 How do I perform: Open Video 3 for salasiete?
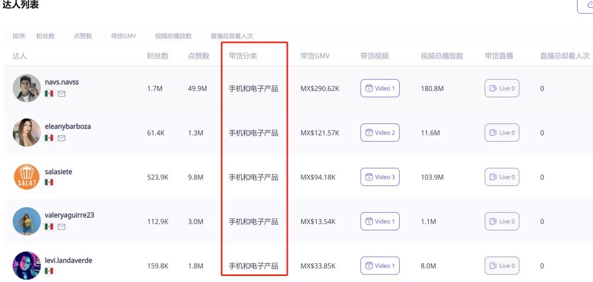coord(380,177)
